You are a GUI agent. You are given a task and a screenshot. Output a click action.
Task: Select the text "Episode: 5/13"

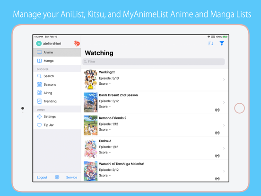pos(109,78)
